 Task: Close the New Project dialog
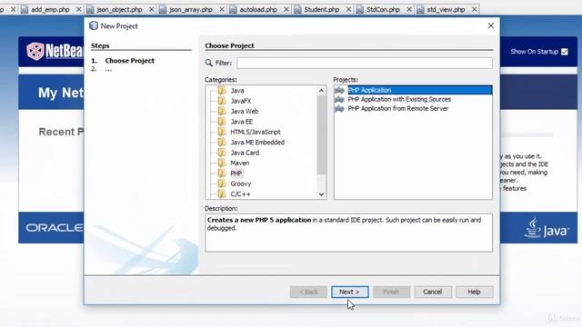click(491, 25)
